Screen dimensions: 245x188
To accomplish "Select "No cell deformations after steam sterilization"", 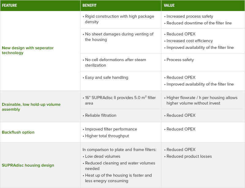I will [x=115, y=62].
